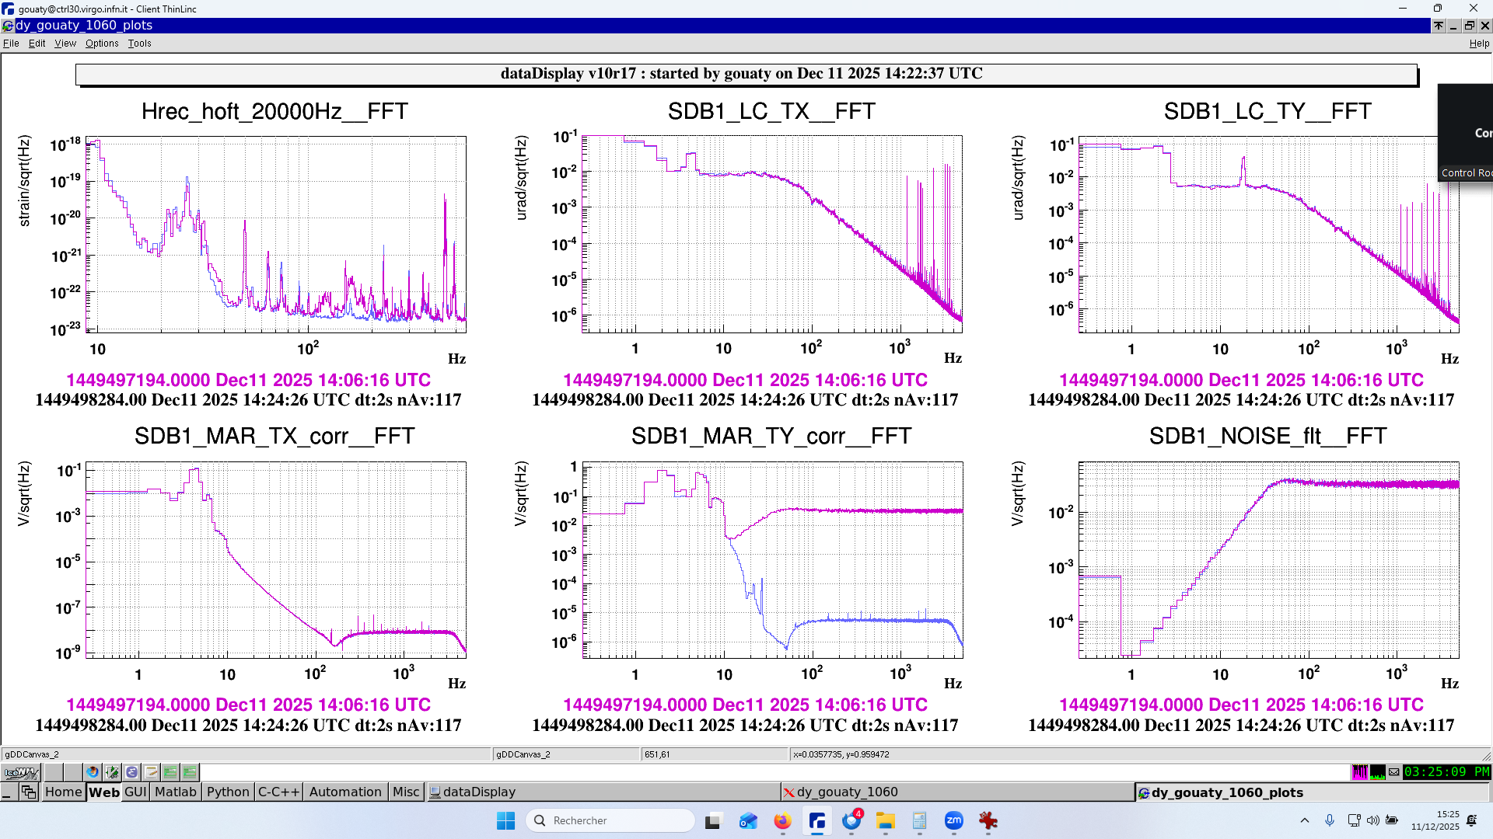The width and height of the screenshot is (1493, 839).
Task: Open the IceWM start menu button
Action: point(21,772)
